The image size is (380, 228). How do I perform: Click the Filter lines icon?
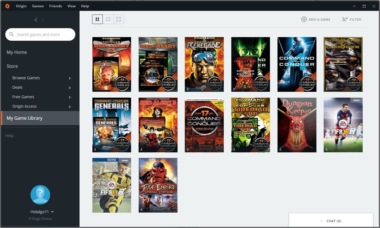[345, 19]
